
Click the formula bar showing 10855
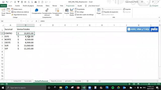[x=99, y=21]
